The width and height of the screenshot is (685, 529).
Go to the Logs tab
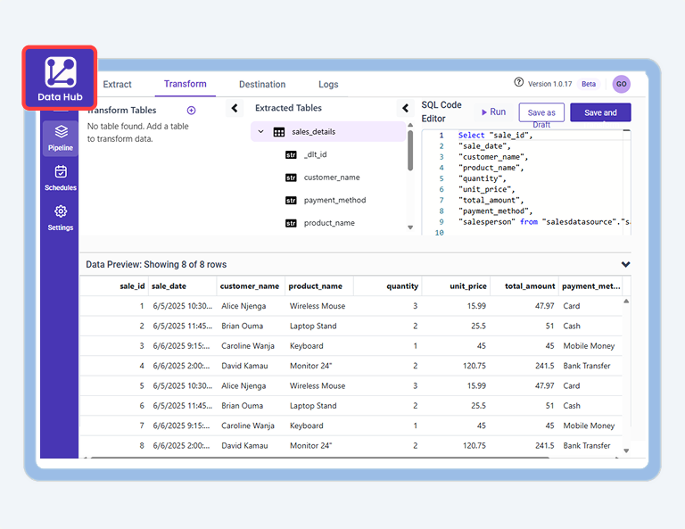[328, 85]
